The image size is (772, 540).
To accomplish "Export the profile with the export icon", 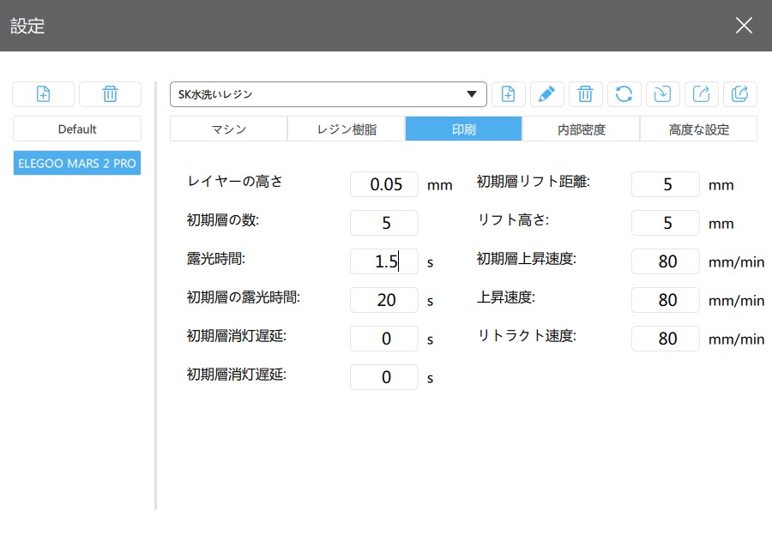I will (x=701, y=94).
